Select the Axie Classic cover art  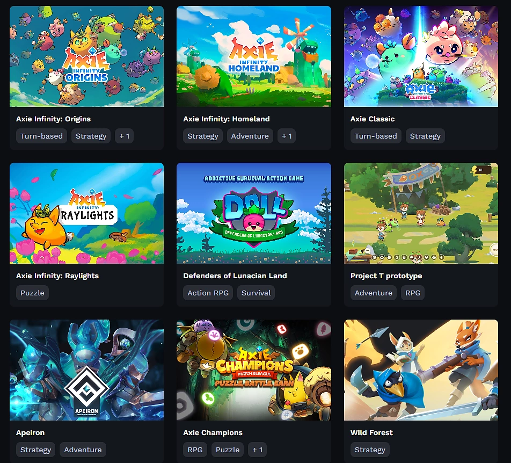point(421,56)
